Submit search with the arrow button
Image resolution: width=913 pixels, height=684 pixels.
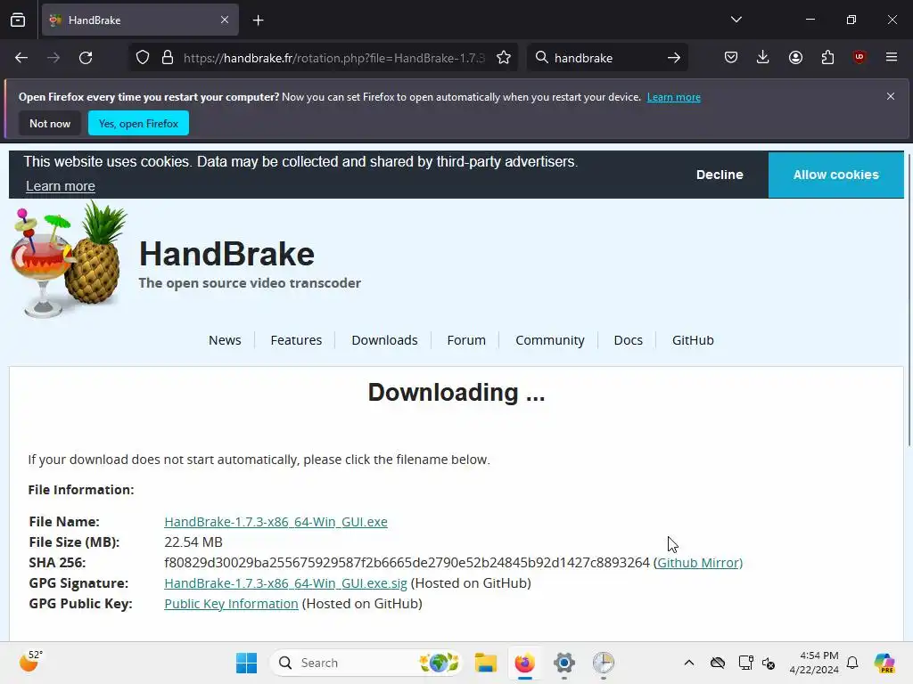(x=674, y=58)
